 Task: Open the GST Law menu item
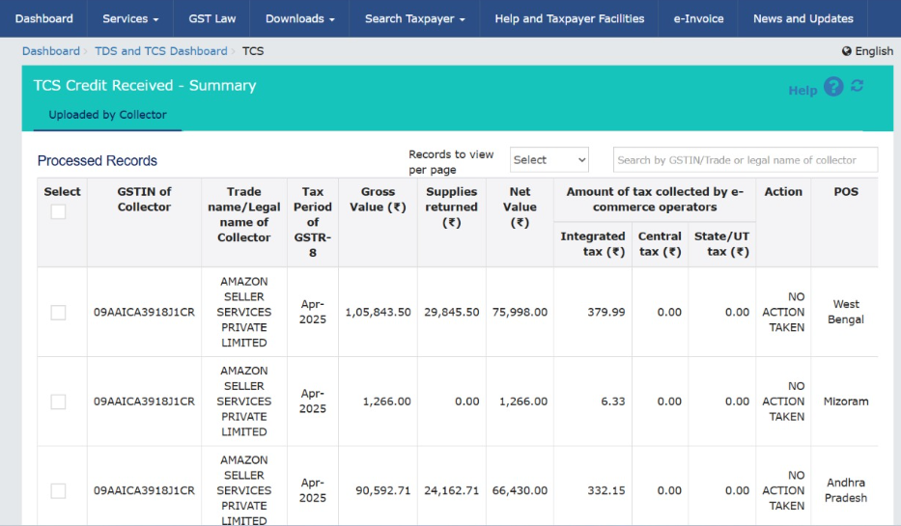point(212,18)
